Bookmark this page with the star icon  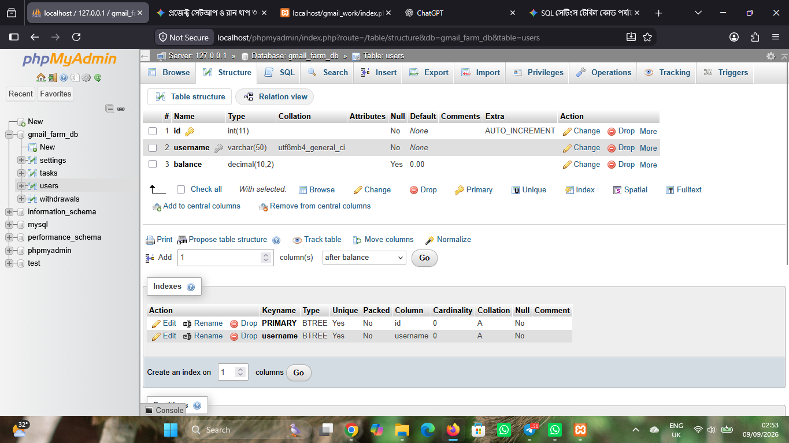(x=647, y=37)
